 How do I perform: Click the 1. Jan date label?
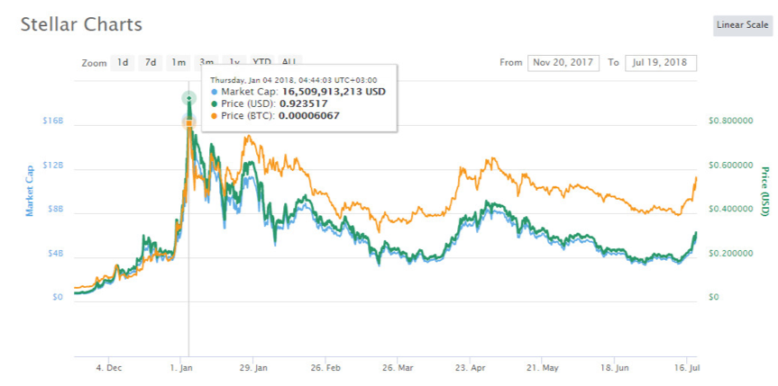tap(181, 368)
